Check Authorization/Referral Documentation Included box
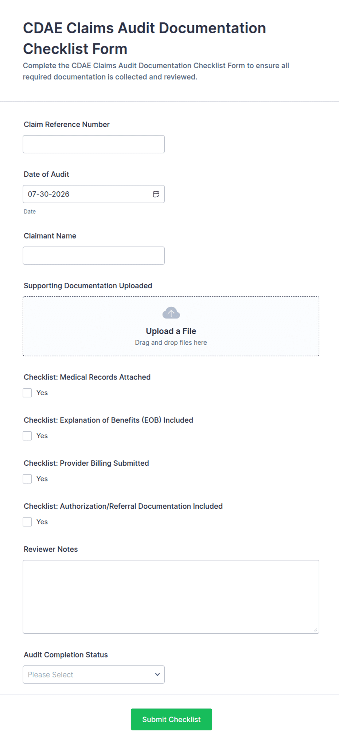 tap(27, 522)
